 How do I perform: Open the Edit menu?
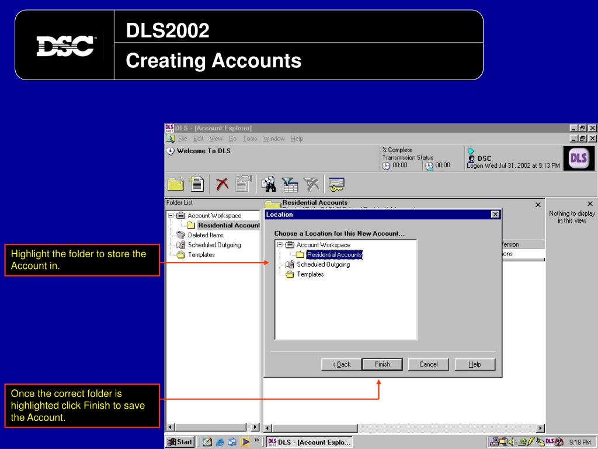(x=199, y=139)
